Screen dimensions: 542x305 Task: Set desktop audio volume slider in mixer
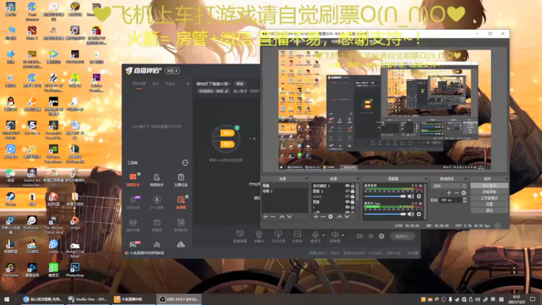click(385, 197)
